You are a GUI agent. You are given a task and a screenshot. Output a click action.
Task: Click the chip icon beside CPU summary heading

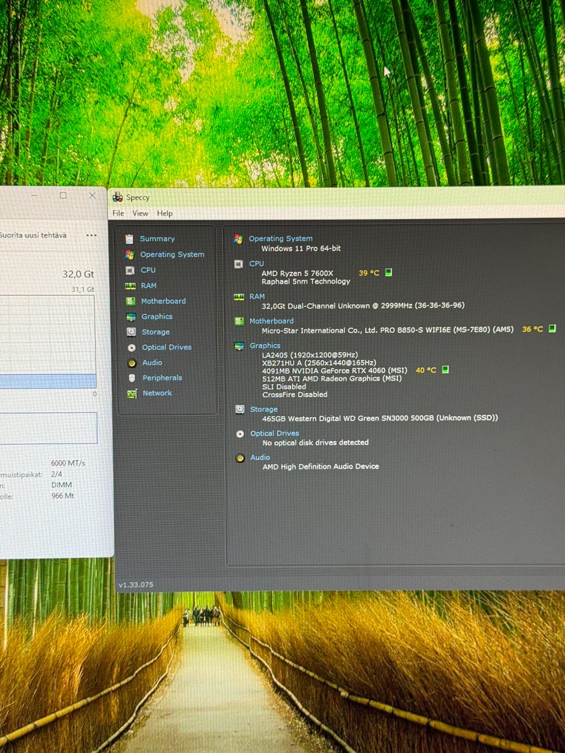(238, 264)
